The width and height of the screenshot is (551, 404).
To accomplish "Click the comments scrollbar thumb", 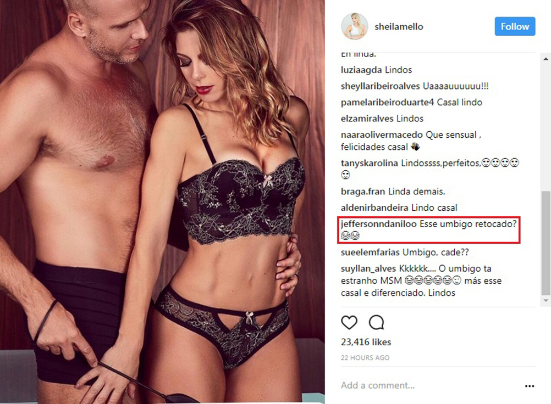I will click(546, 243).
